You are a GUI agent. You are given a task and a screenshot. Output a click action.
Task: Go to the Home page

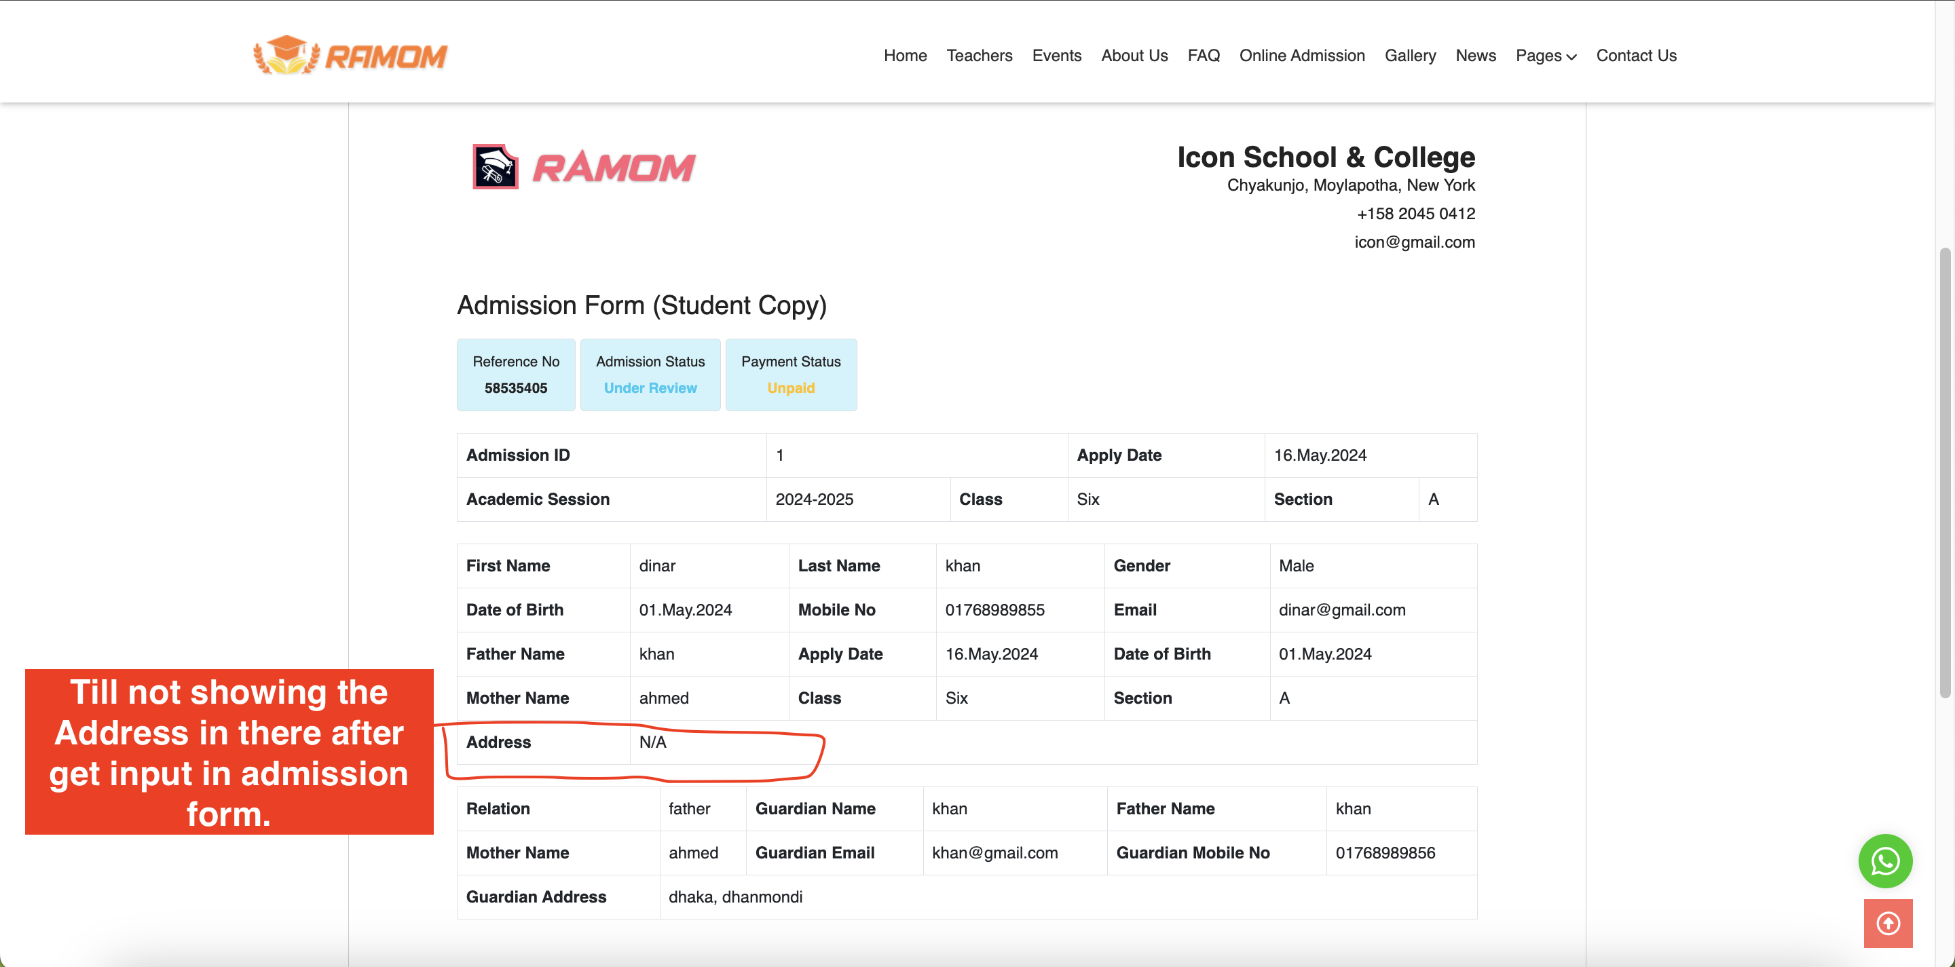point(906,56)
